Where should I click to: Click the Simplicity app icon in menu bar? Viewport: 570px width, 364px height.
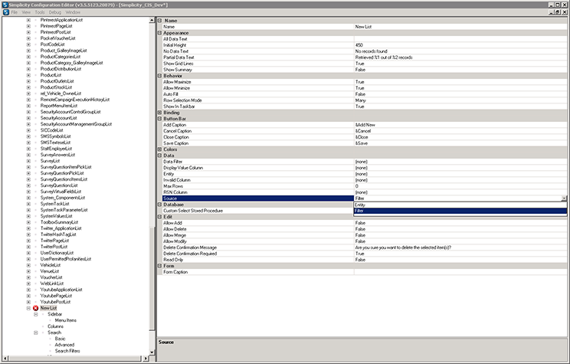(6, 12)
